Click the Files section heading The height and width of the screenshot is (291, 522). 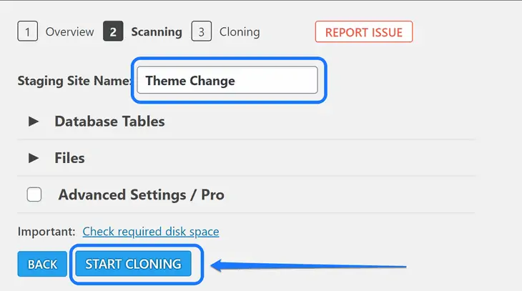[x=69, y=158]
